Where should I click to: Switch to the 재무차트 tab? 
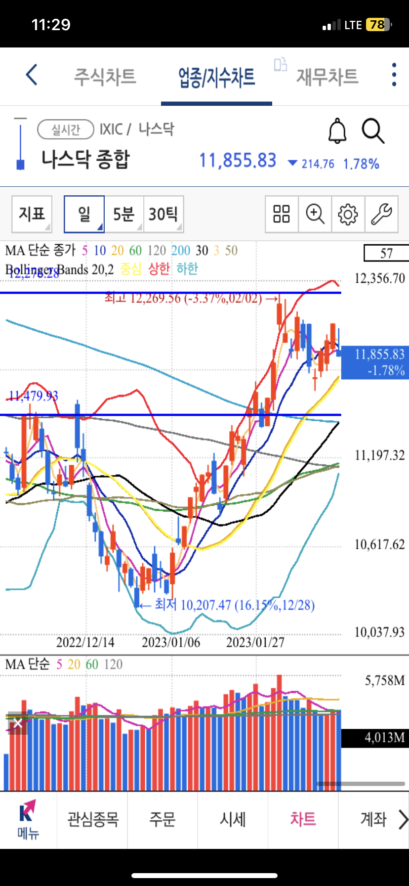pos(327,77)
